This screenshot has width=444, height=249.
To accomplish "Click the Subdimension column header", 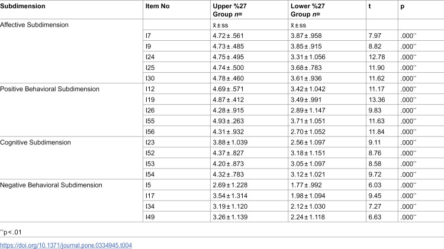I will [x=22, y=7].
